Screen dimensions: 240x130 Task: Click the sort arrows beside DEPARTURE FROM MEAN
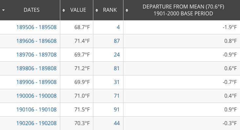(x=127, y=10)
